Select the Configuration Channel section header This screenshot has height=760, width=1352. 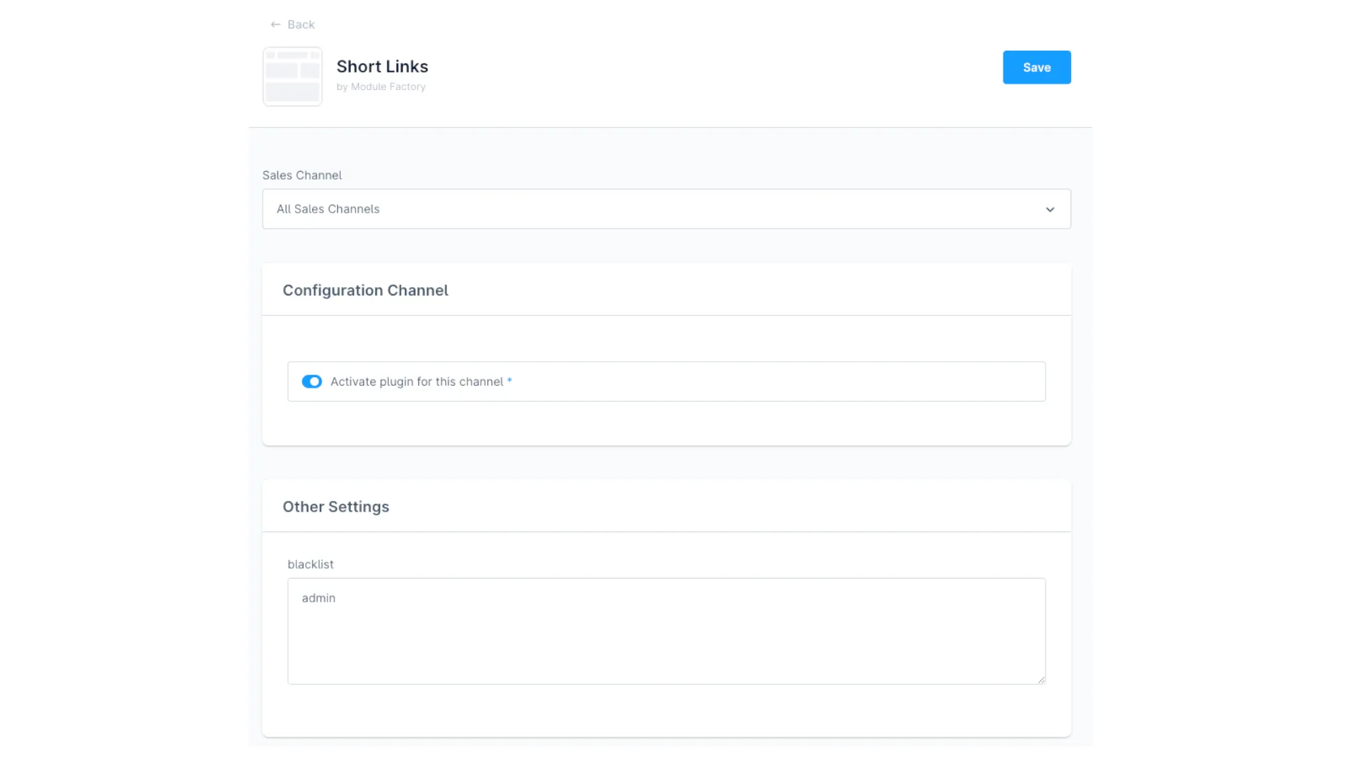point(365,290)
